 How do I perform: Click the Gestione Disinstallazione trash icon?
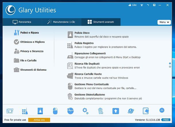coord(70,97)
